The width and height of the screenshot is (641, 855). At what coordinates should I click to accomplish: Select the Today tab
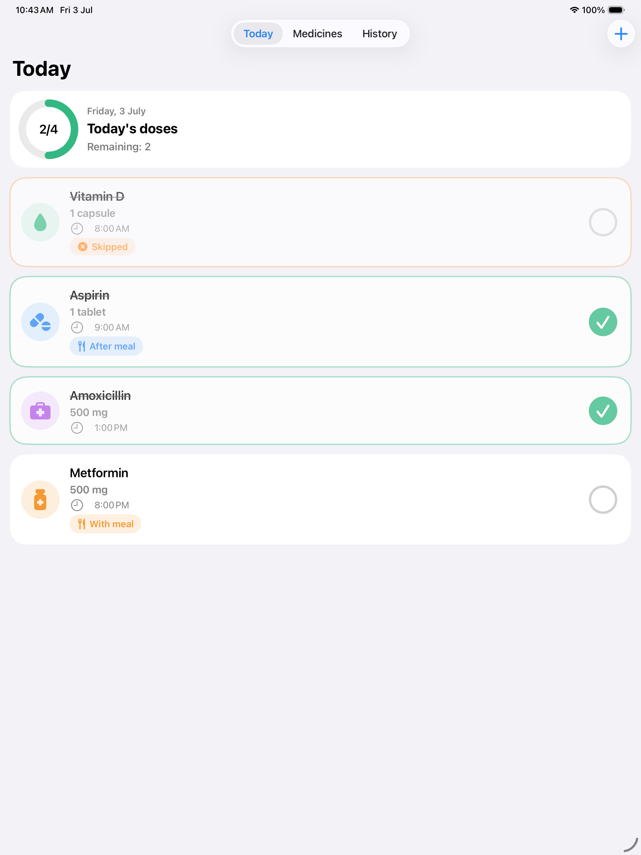click(258, 34)
